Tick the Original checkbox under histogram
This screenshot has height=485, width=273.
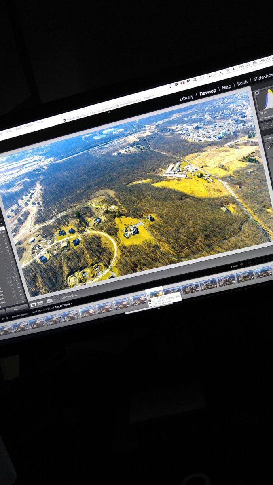point(262,118)
